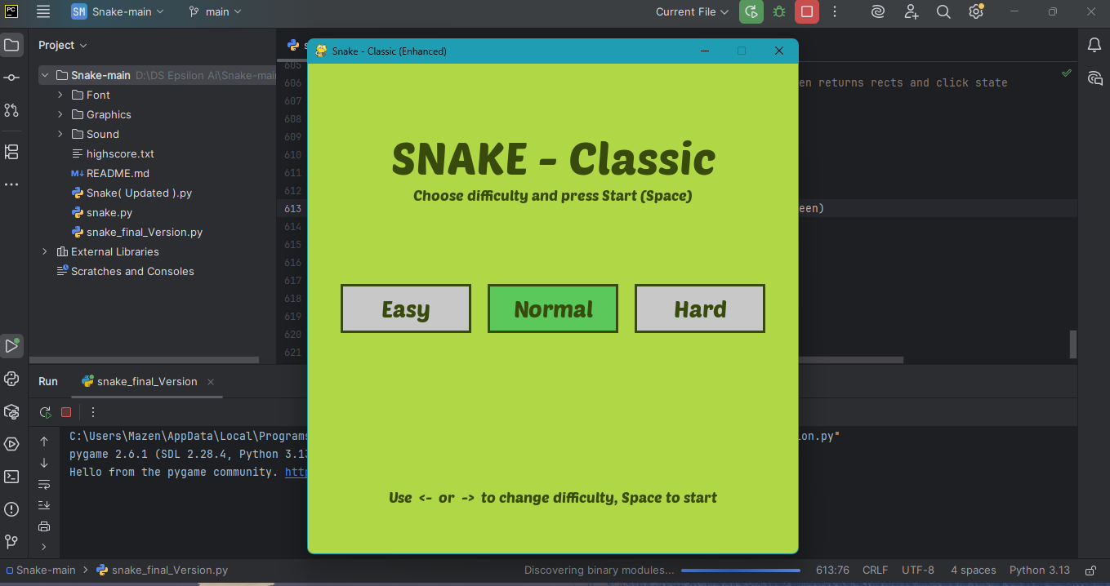
Task: Stop the running program in top toolbar
Action: pyautogui.click(x=807, y=11)
